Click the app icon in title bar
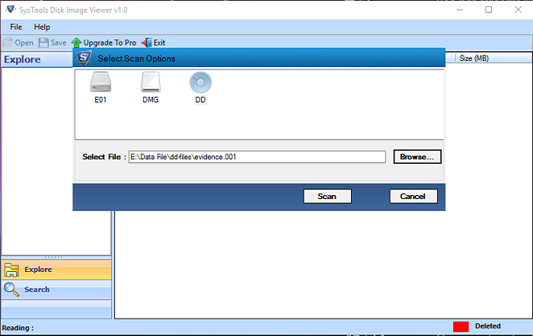 (x=11, y=9)
